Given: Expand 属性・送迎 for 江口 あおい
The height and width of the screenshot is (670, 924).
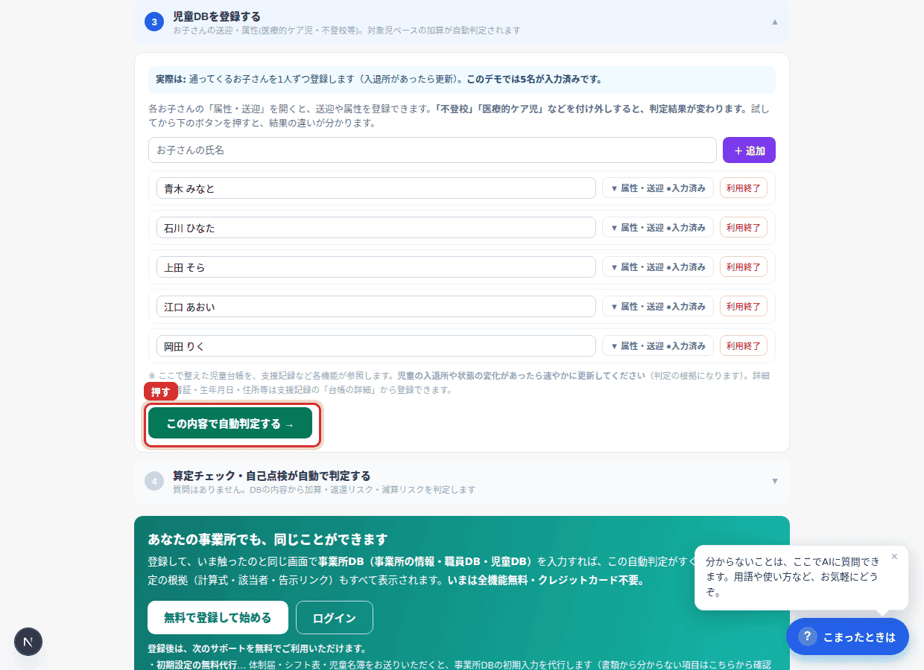Looking at the screenshot, I should (658, 307).
